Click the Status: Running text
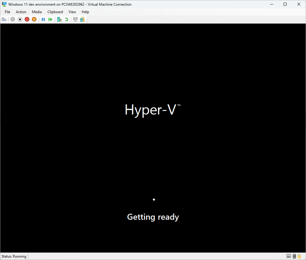The image size is (306, 260). (14, 256)
